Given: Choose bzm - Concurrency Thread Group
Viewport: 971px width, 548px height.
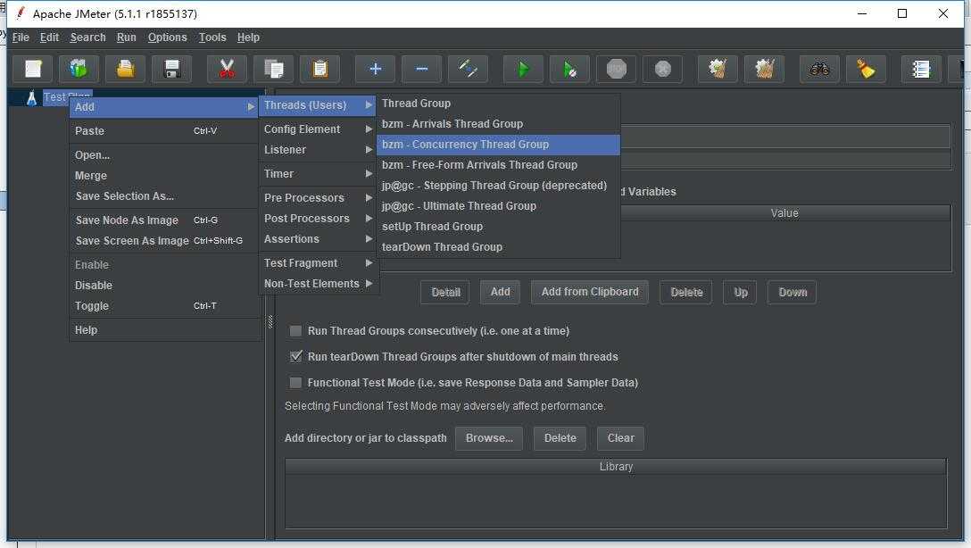Looking at the screenshot, I should click(499, 145).
